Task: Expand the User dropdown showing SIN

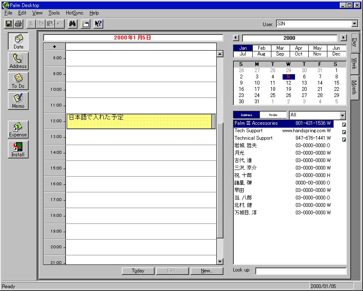Action: click(354, 24)
